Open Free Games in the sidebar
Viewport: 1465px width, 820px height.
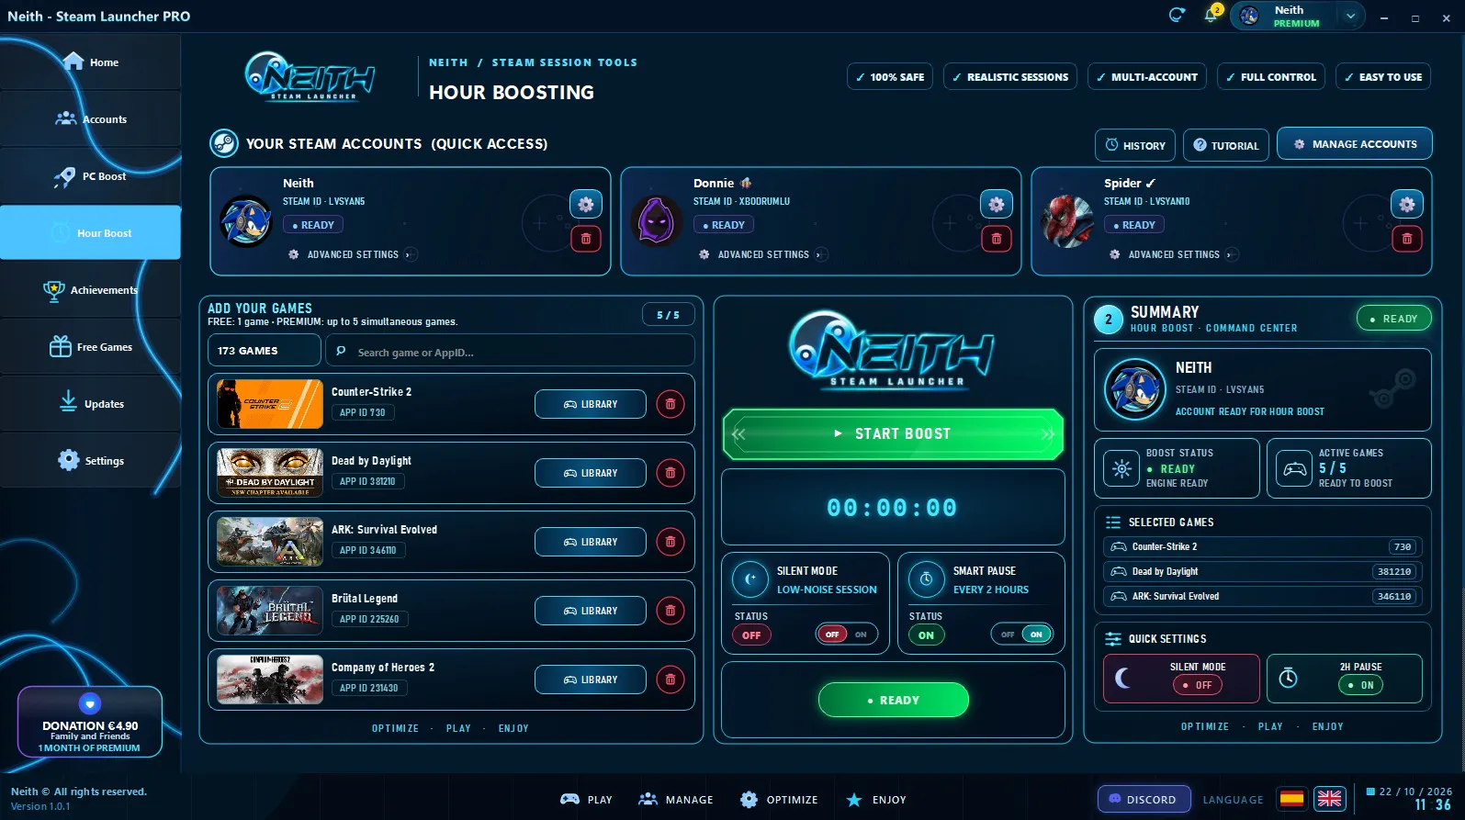point(90,347)
